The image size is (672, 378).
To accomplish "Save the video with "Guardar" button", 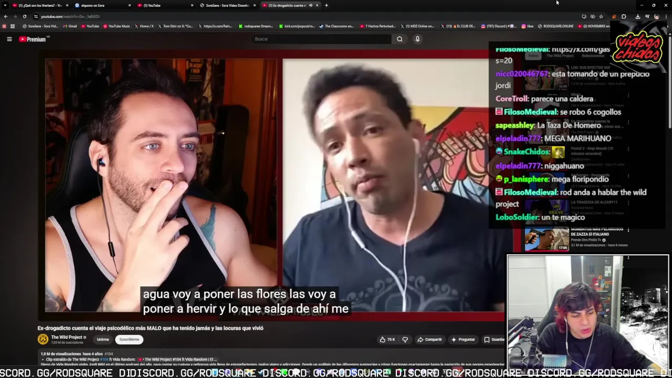I will click(494, 340).
